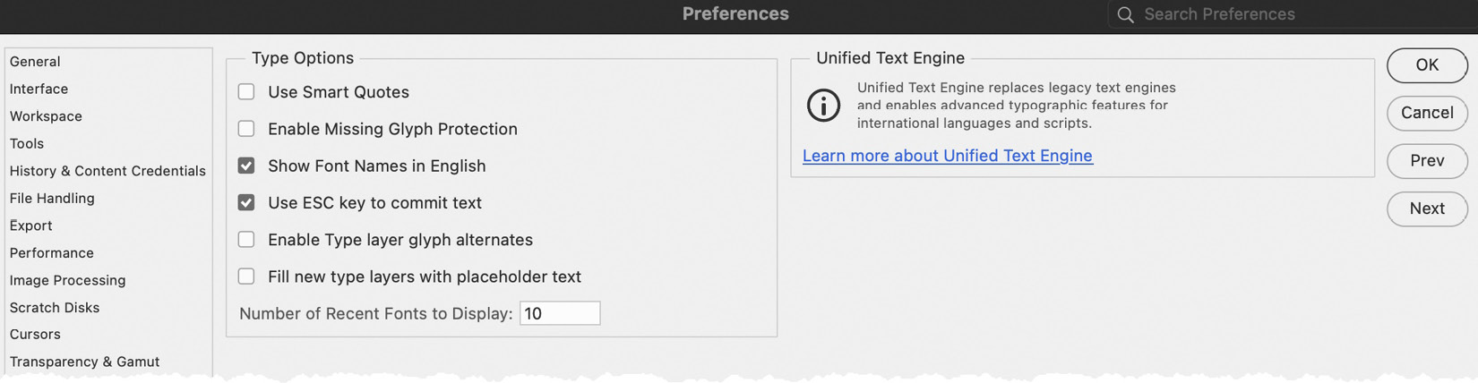Image resolution: width=1478 pixels, height=383 pixels.
Task: Click the search magnifier icon
Action: pos(1125,14)
